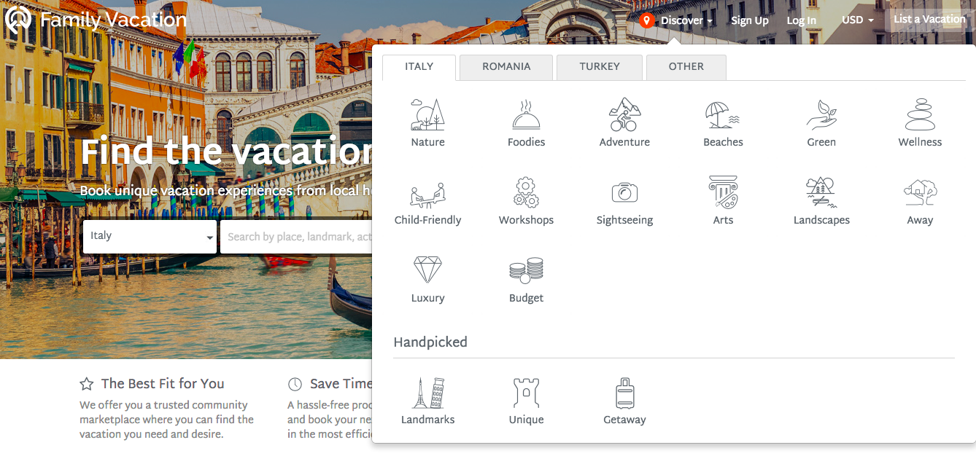Open the Sightseeing camera icon
Viewport: 976px width, 456px height.
(x=624, y=192)
